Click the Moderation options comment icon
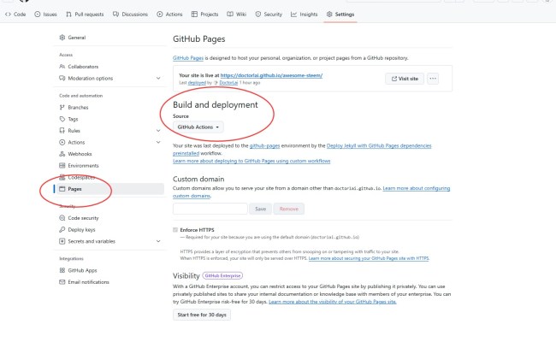Viewport: 556px width, 342px height. tap(62, 78)
